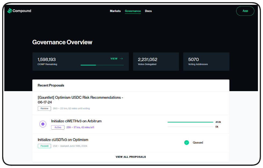Image resolution: width=263 pixels, height=168 pixels.
Task: Open the Markets navigation tab
Action: point(115,11)
